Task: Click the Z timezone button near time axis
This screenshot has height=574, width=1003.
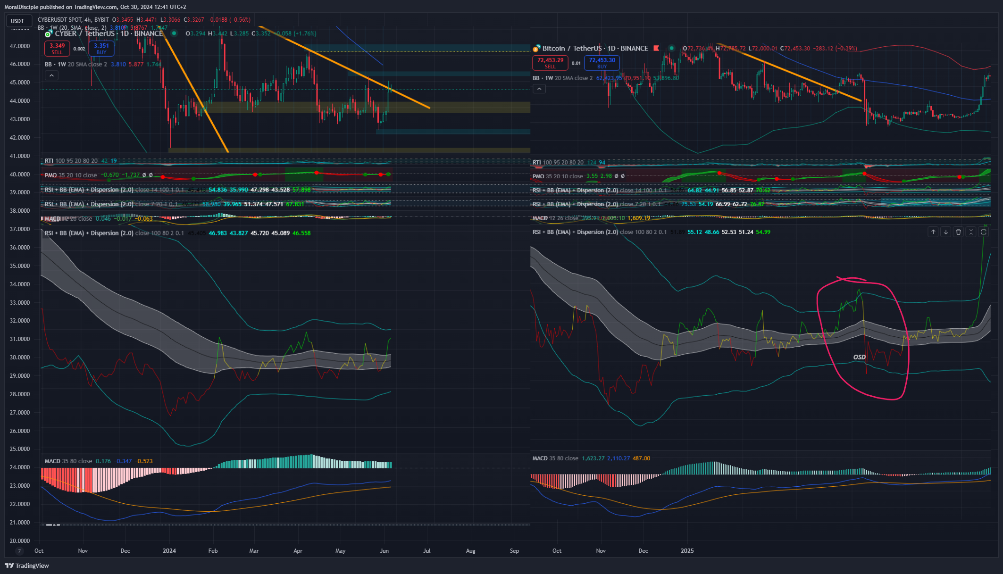Action: (x=19, y=551)
